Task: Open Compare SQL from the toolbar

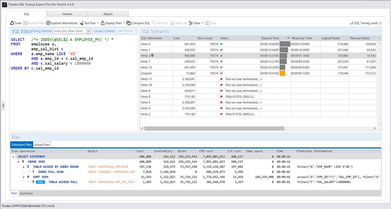Action: coord(129,23)
